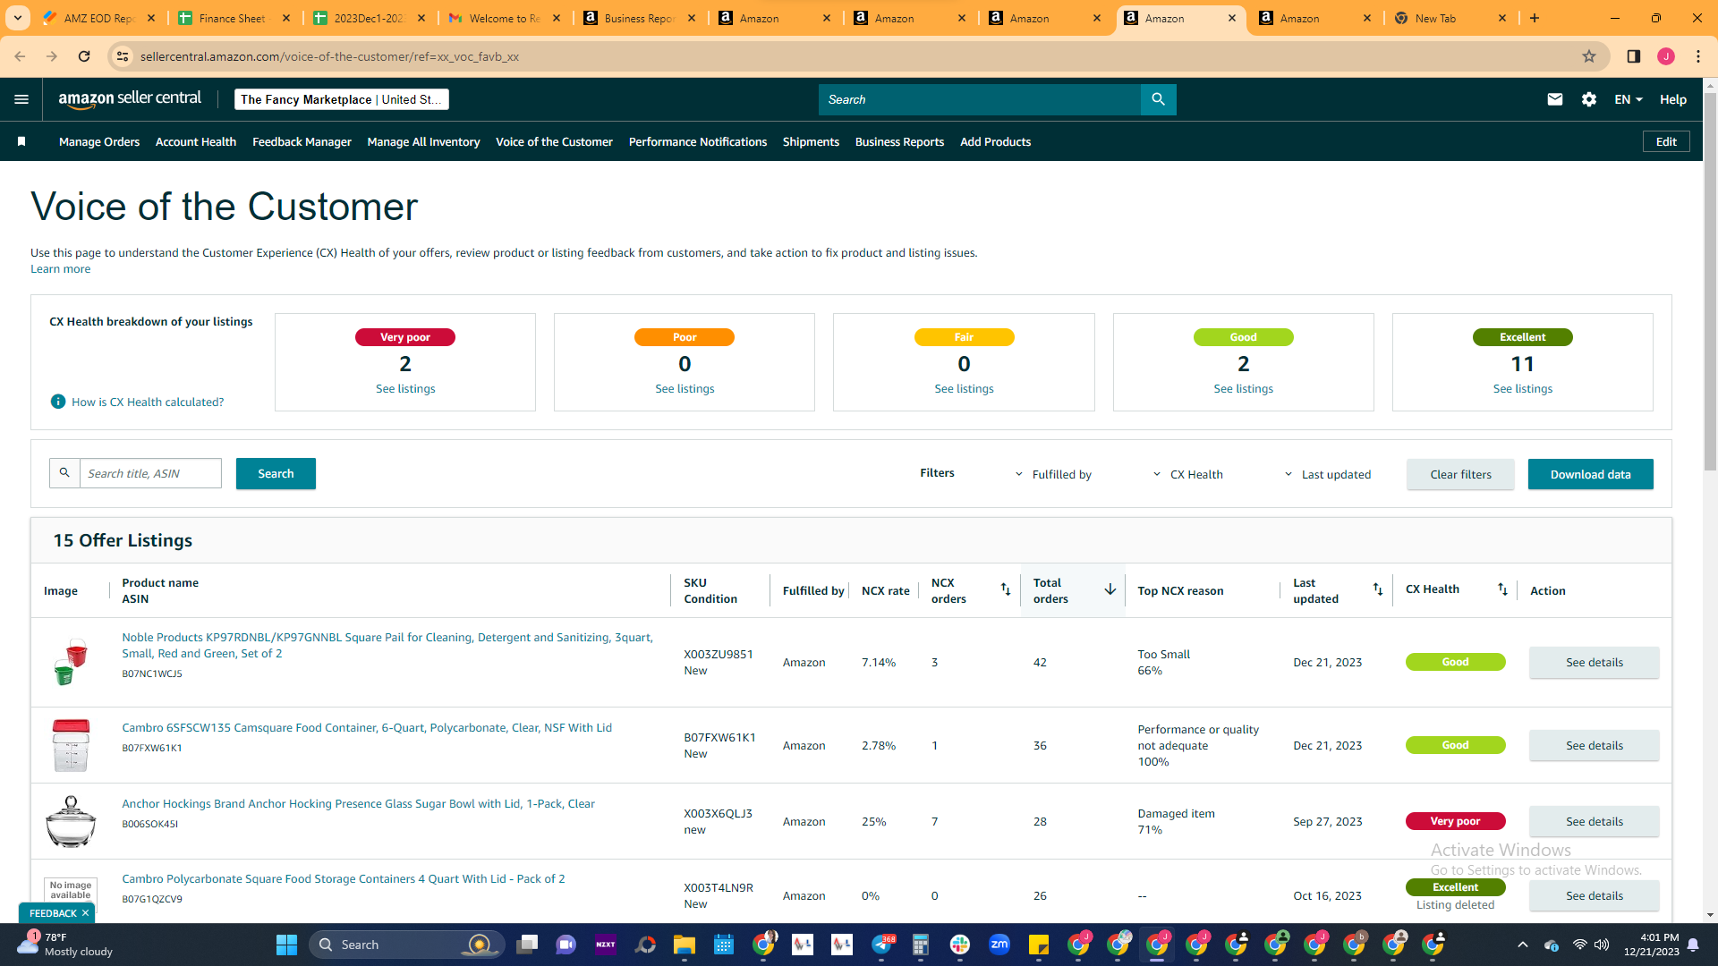Click See listings under Excellent
Image resolution: width=1718 pixels, height=966 pixels.
1522,388
